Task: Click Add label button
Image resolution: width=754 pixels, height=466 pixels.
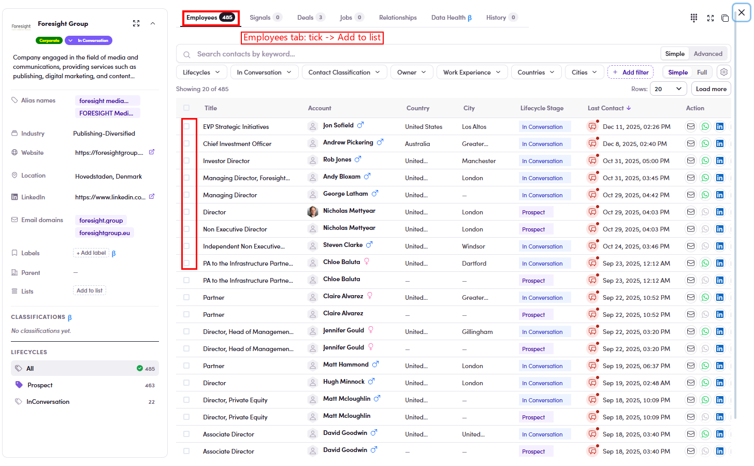Action: click(91, 253)
